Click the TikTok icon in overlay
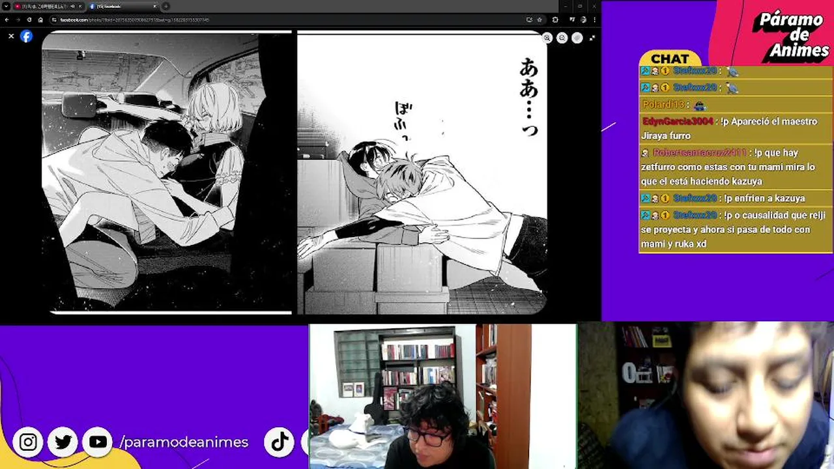This screenshot has height=469, width=834. 280,442
